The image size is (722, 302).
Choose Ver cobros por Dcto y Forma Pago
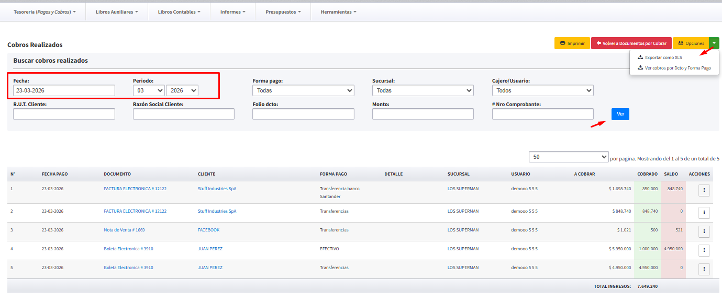click(677, 68)
